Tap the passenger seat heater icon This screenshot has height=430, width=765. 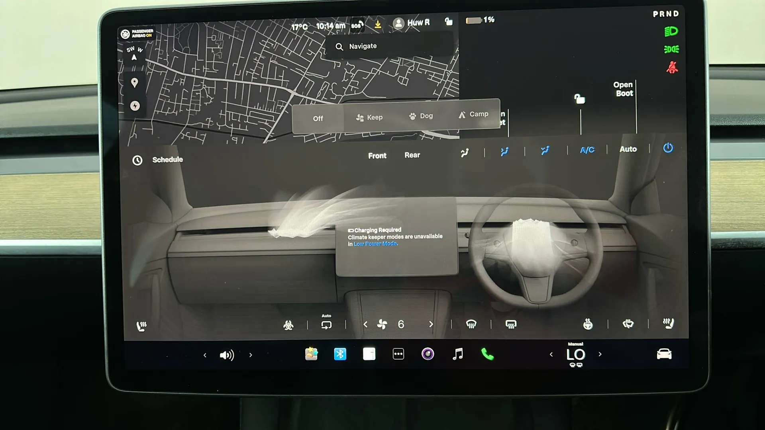(141, 326)
